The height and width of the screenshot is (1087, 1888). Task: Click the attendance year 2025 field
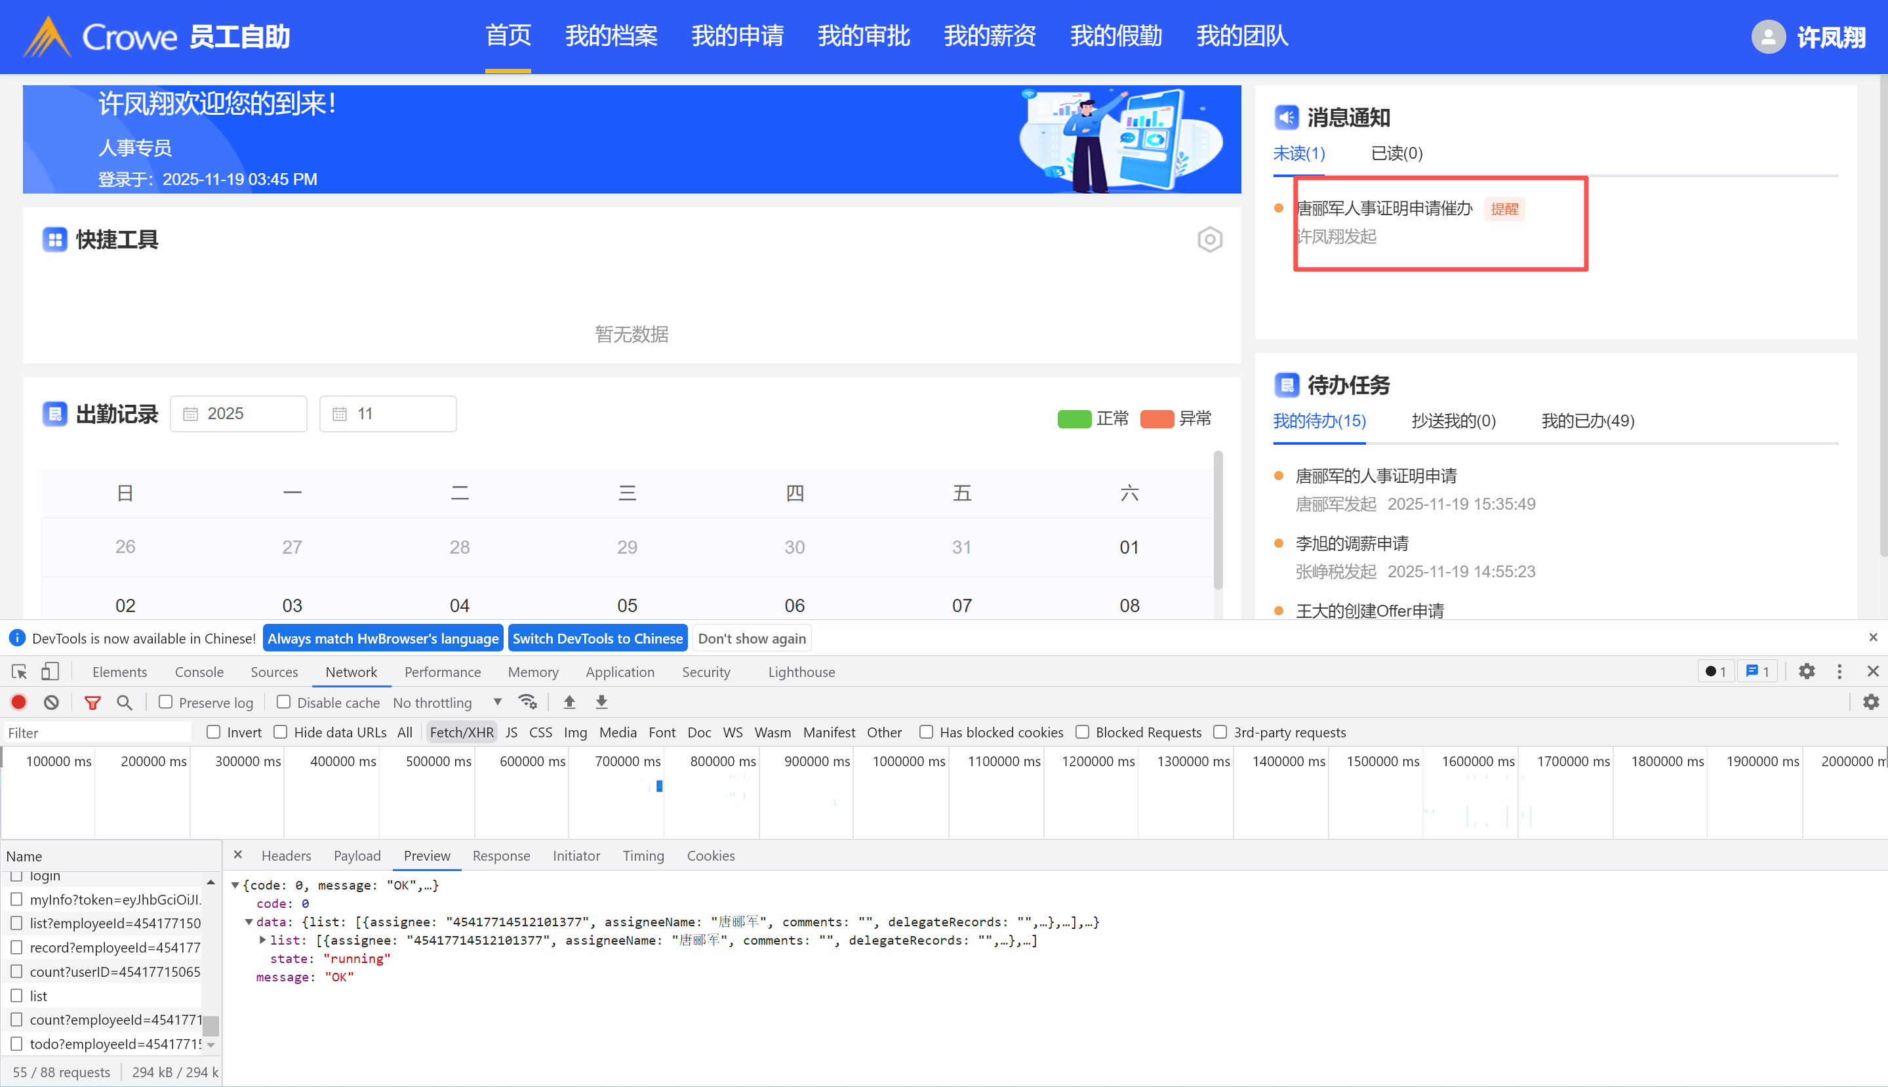[x=239, y=413]
